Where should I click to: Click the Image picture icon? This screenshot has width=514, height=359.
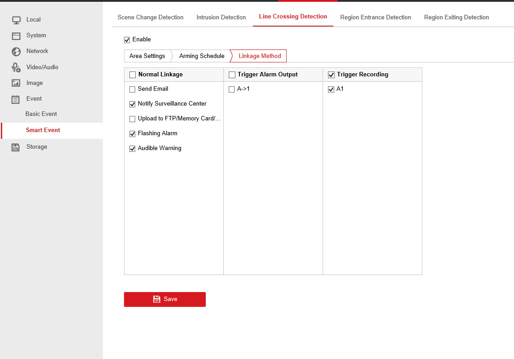click(x=16, y=83)
